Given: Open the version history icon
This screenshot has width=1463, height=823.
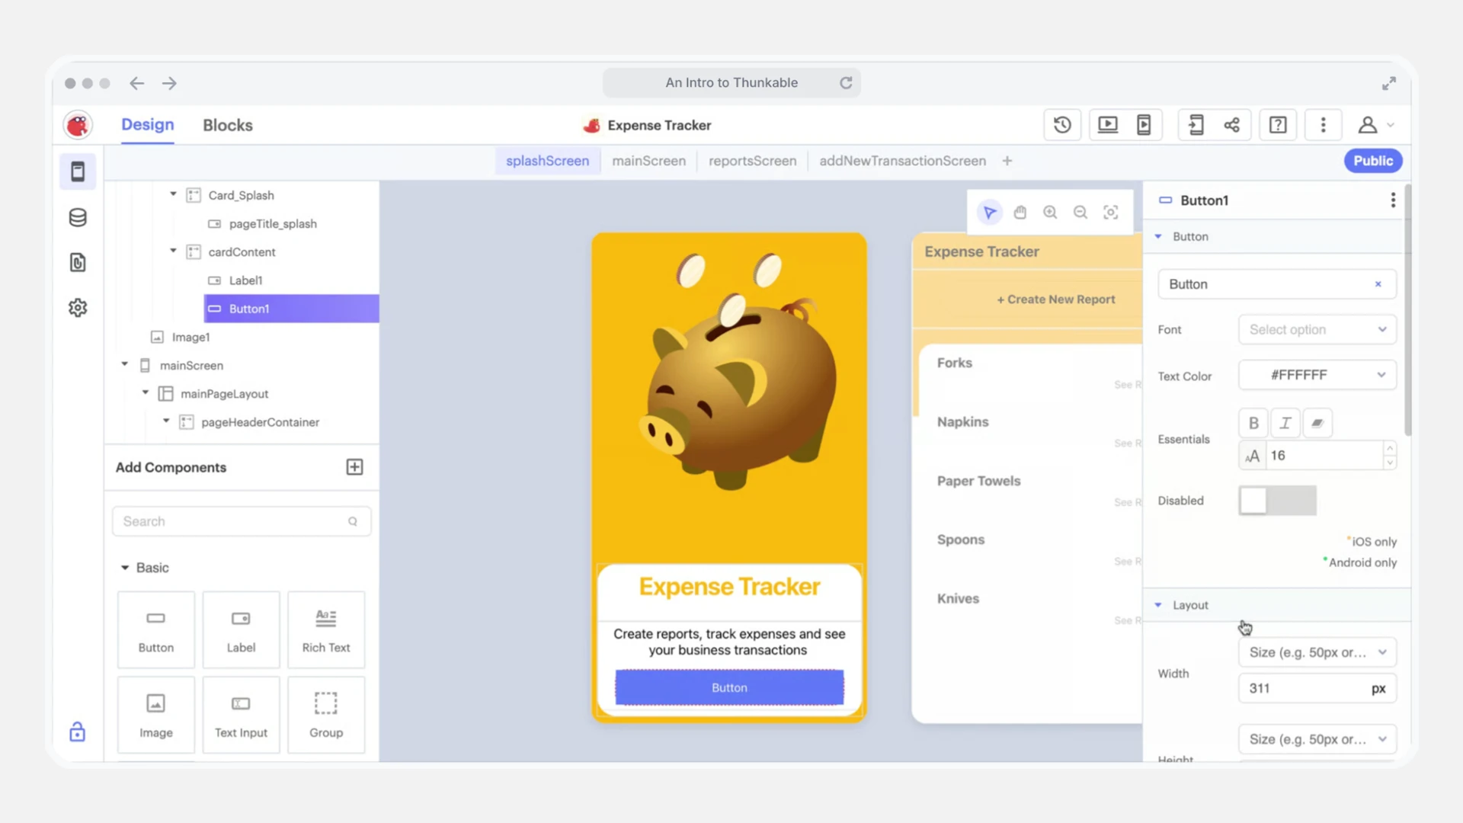Looking at the screenshot, I should coord(1062,125).
